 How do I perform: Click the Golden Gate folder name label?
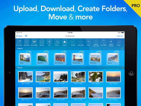coord(76,63)
